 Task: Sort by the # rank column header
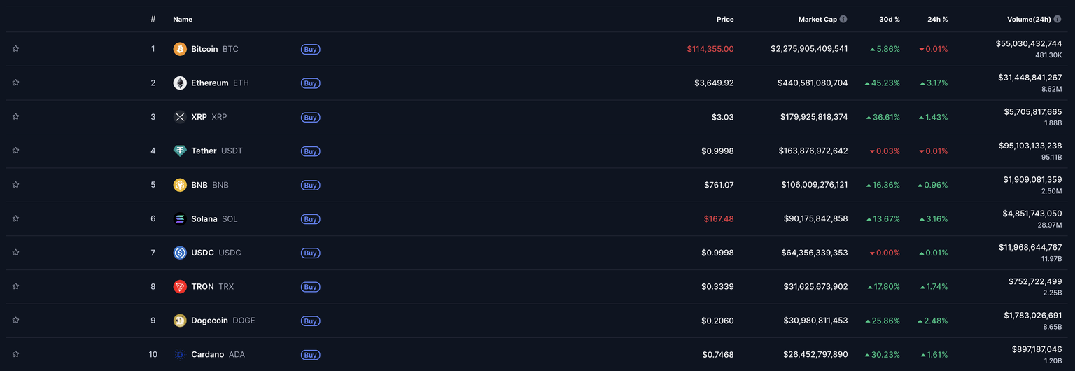153,20
